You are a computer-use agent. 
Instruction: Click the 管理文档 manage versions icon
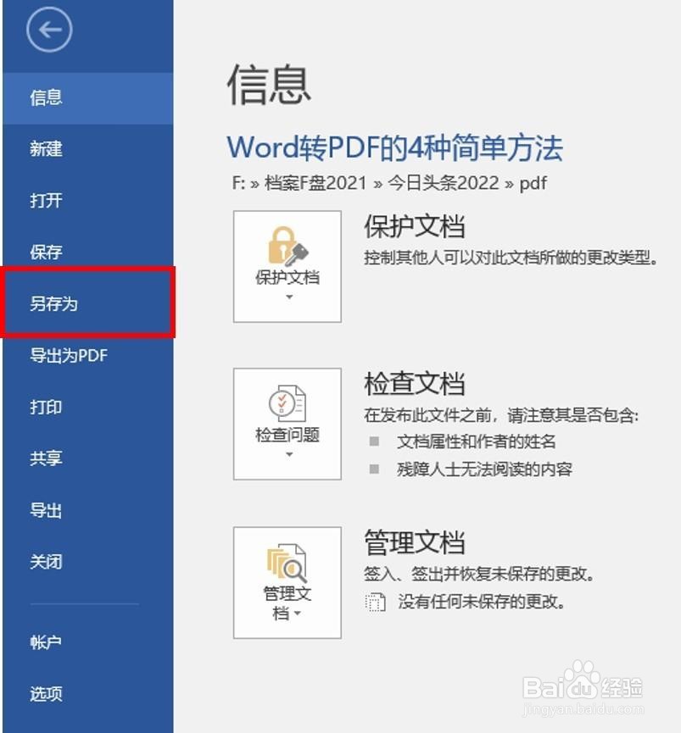(287, 564)
